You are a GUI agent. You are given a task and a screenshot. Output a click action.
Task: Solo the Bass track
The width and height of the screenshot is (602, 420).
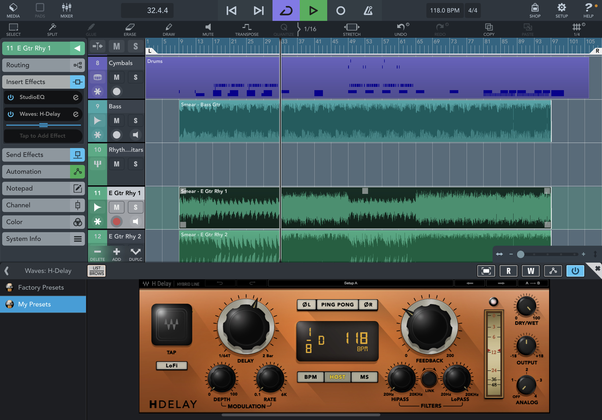point(136,120)
